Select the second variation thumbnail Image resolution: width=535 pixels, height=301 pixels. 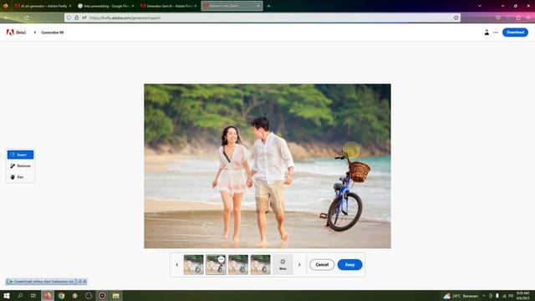[216, 264]
